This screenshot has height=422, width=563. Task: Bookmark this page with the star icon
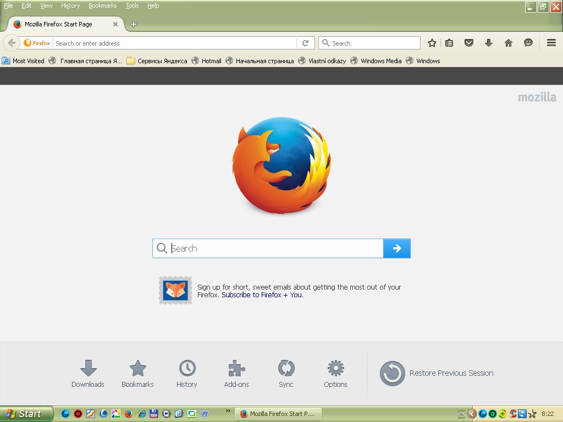point(432,43)
